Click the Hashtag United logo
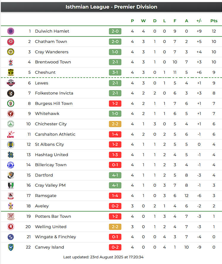The image size is (222, 264). tap(11, 155)
